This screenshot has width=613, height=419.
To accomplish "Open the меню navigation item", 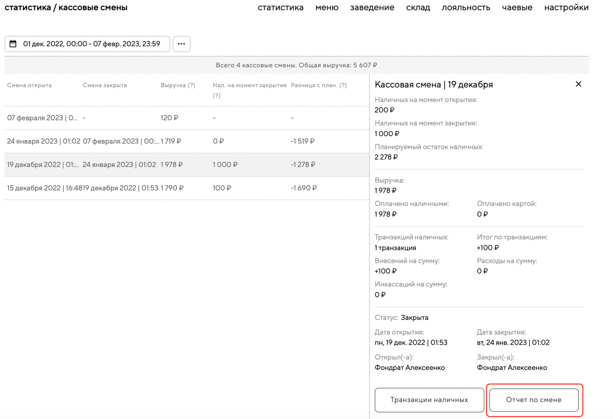I will coord(327,8).
